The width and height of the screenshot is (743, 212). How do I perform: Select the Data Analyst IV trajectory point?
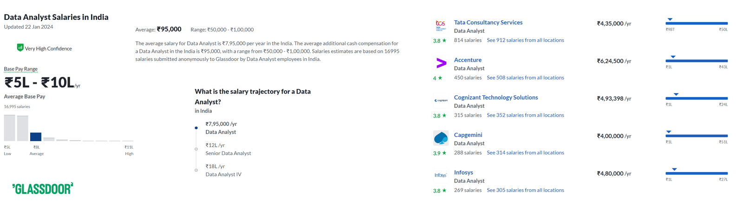(196, 170)
